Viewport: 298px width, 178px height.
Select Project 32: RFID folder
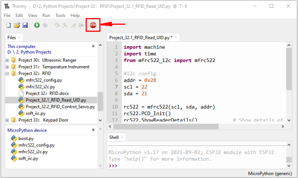click(x=34, y=73)
